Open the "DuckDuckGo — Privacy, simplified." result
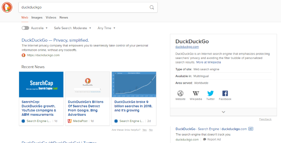 click(55, 40)
